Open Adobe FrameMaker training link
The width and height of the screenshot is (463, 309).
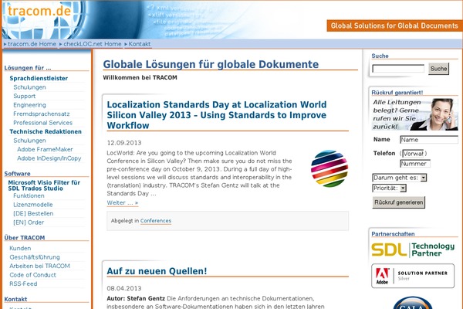click(45, 149)
